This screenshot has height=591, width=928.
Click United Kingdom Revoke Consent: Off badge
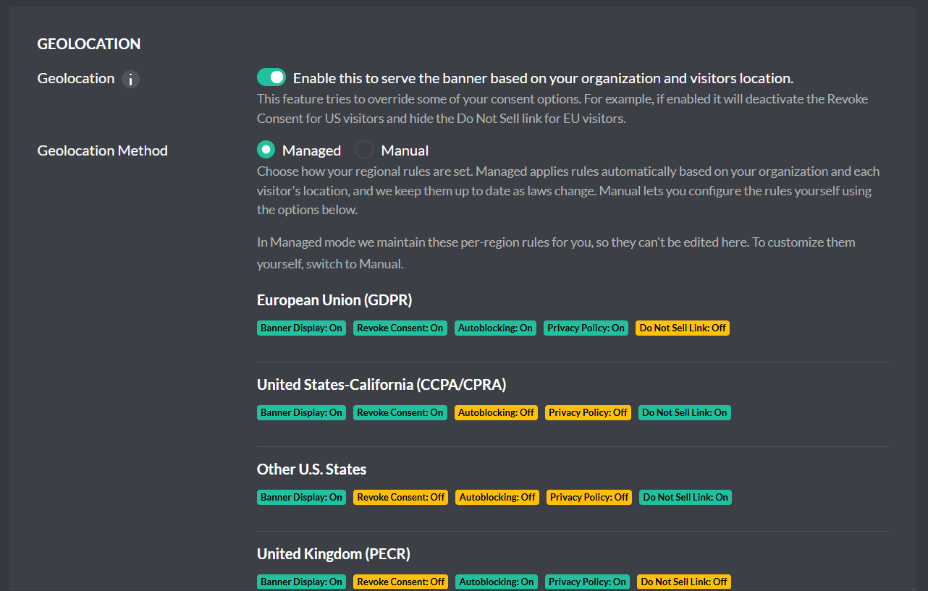[x=401, y=582]
